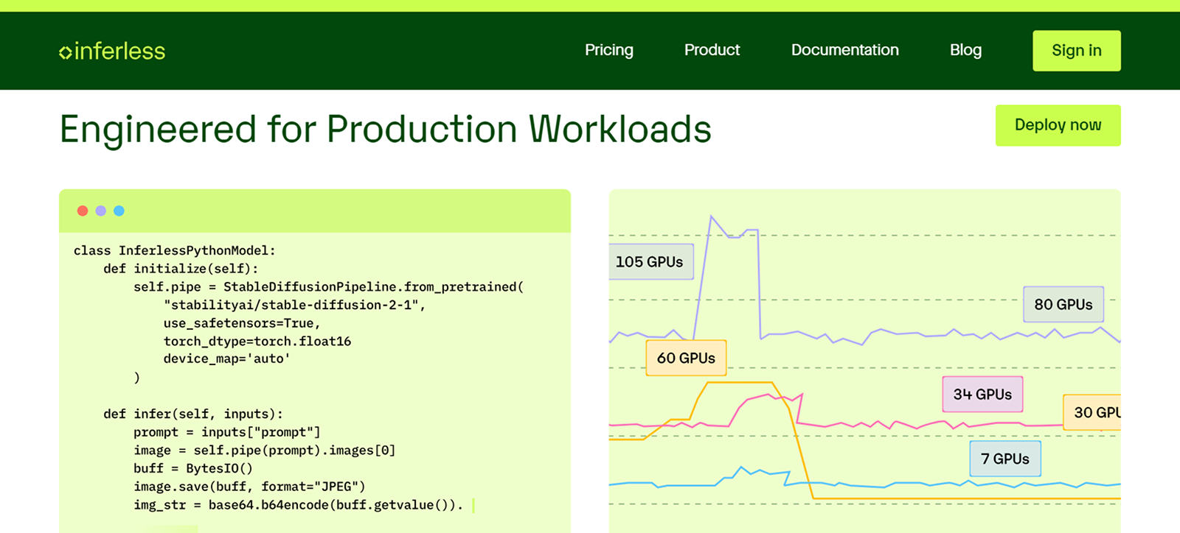Click the blue dot in code window
Viewport: 1180px width, 533px height.
[x=119, y=211]
